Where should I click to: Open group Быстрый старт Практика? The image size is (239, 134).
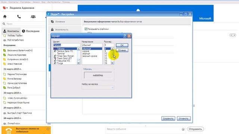[19, 113]
